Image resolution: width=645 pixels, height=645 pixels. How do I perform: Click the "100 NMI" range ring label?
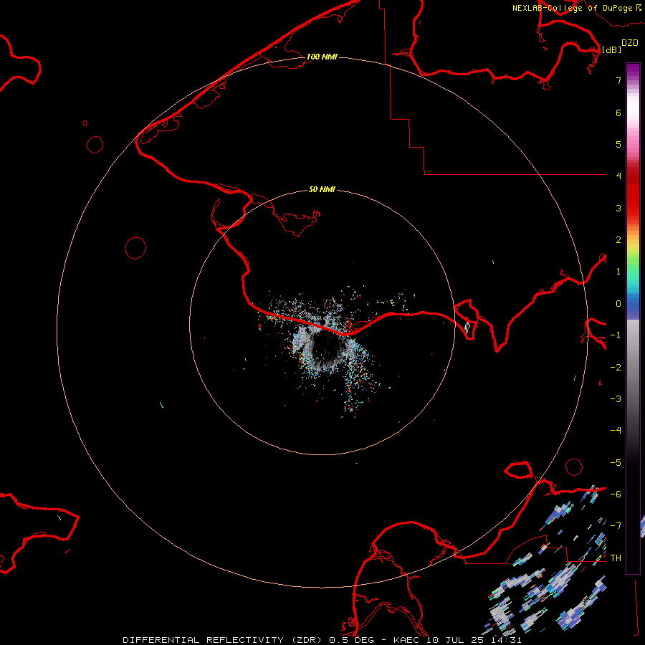click(322, 57)
